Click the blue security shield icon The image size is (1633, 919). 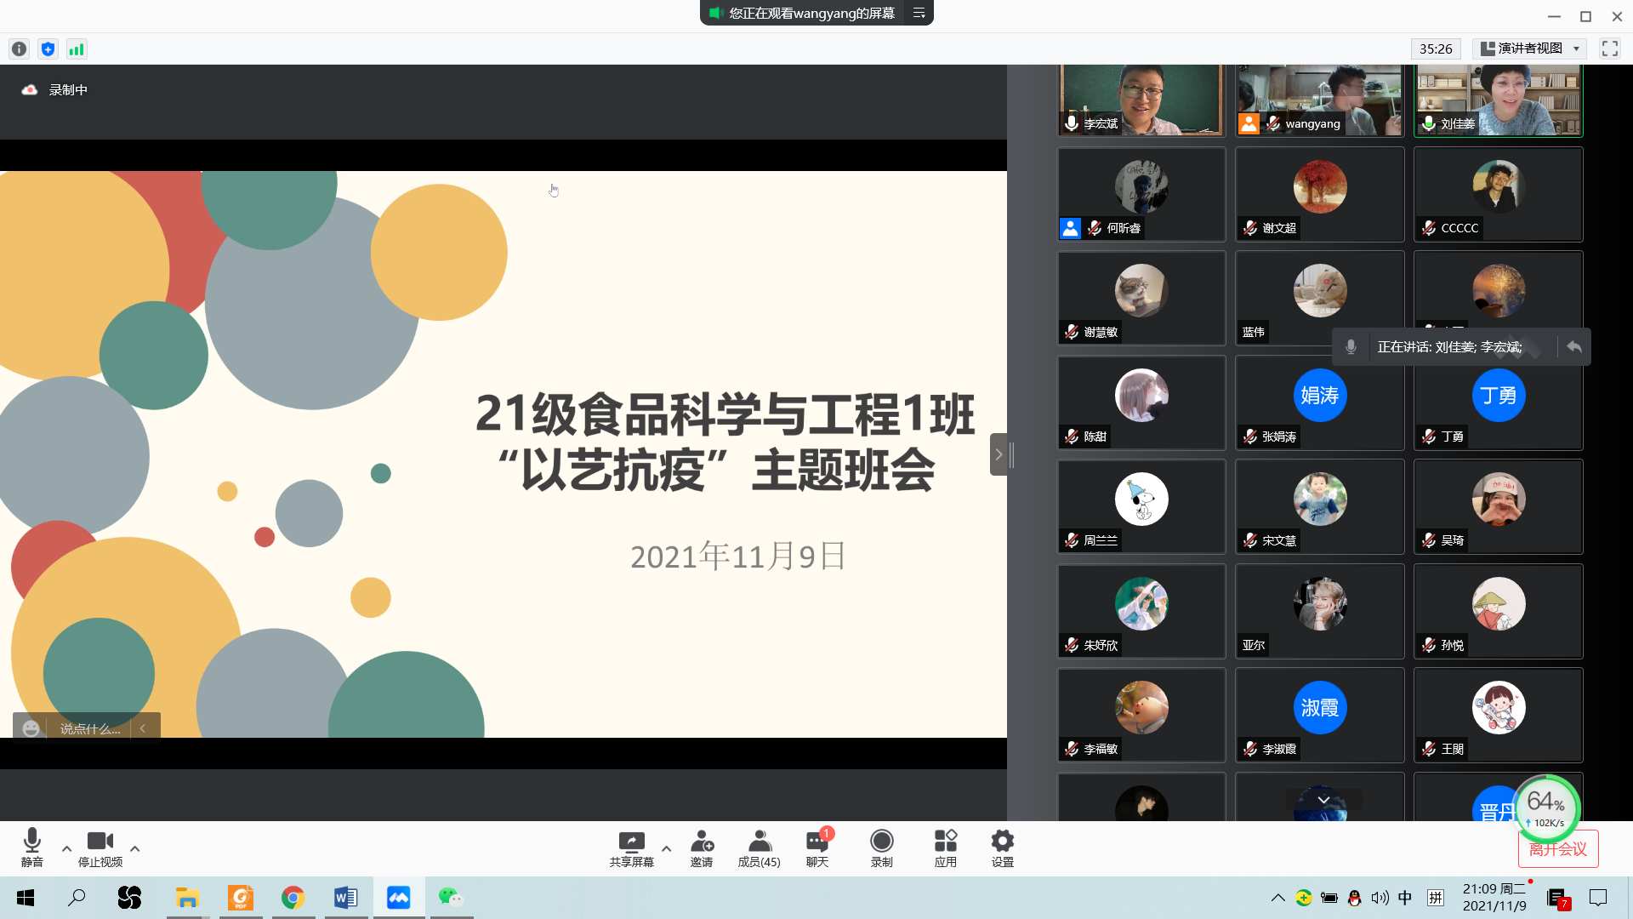pos(48,49)
